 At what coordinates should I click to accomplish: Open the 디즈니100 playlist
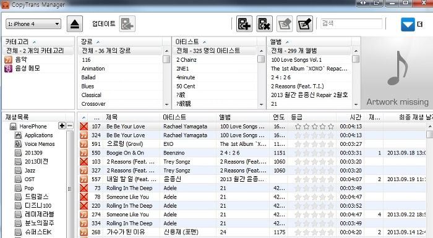point(38,206)
